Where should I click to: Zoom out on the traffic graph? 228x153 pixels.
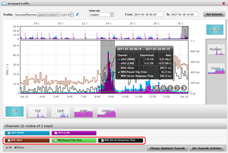tap(164, 88)
